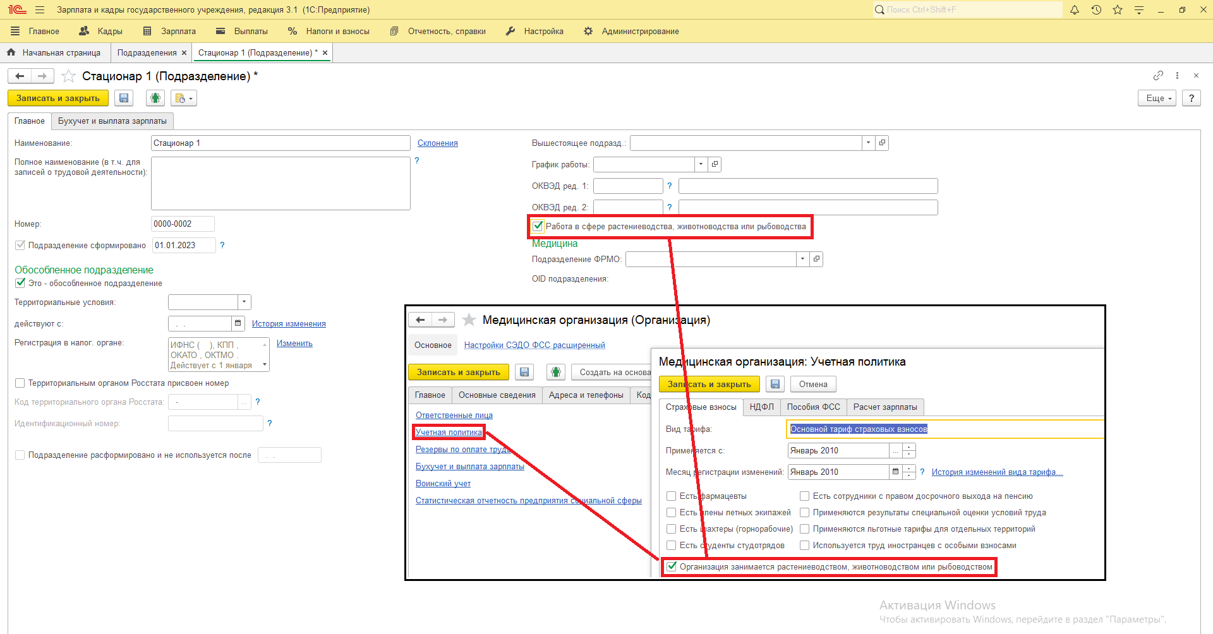Go back in Медицинская организация window
Screen dimensions: 1213x634
[420, 320]
